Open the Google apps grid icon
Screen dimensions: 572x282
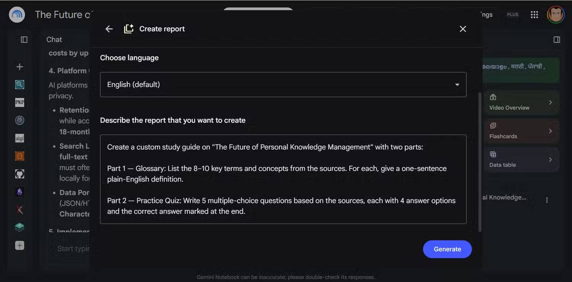point(534,14)
